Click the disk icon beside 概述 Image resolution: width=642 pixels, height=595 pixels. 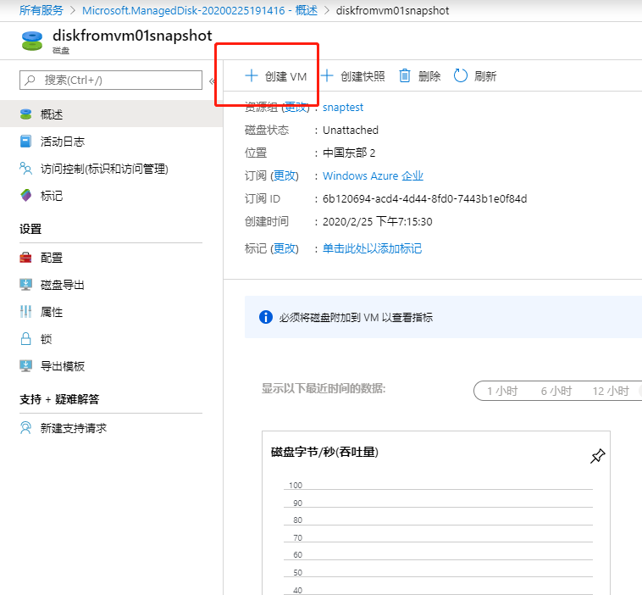tap(25, 114)
